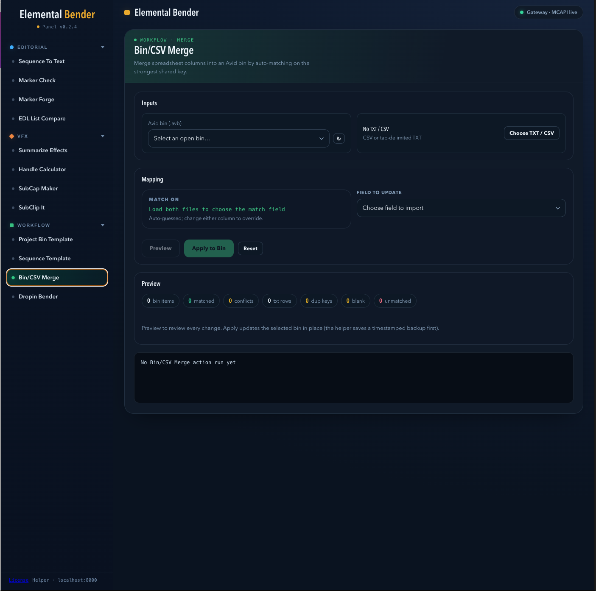This screenshot has width=596, height=591.
Task: Open EDL List Compare
Action: click(57, 119)
